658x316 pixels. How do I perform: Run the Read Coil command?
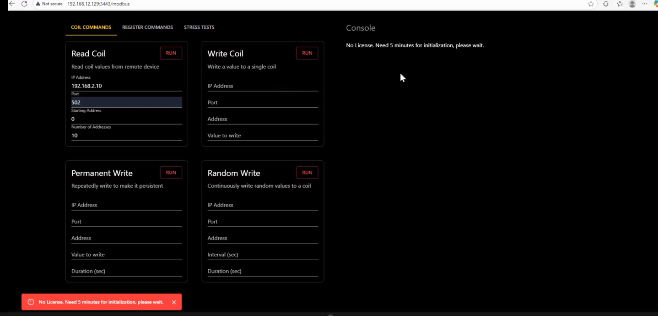point(171,53)
